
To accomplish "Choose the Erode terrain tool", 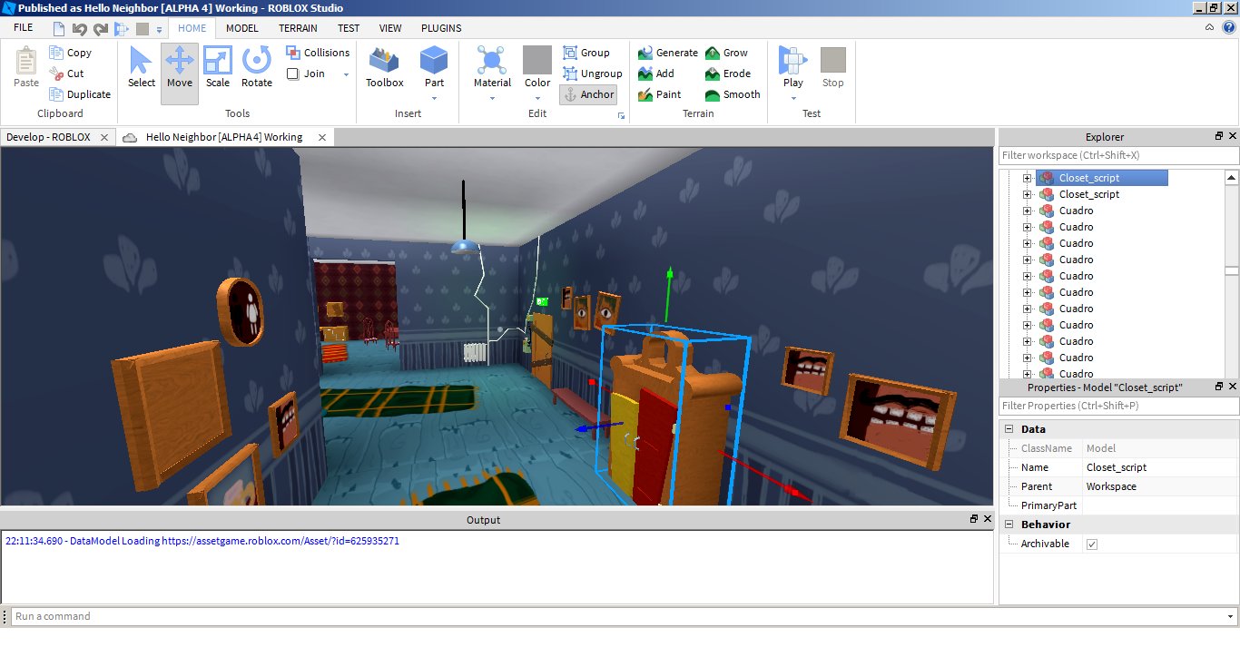I will (x=728, y=74).
